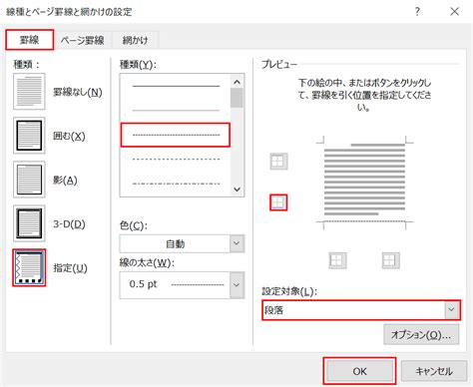
Task: Toggle the top border button in preview
Action: coord(278,162)
